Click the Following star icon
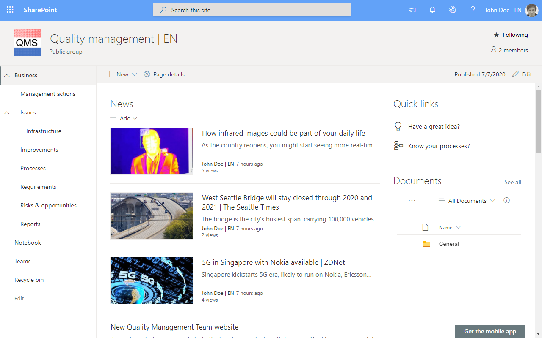 (x=496, y=35)
